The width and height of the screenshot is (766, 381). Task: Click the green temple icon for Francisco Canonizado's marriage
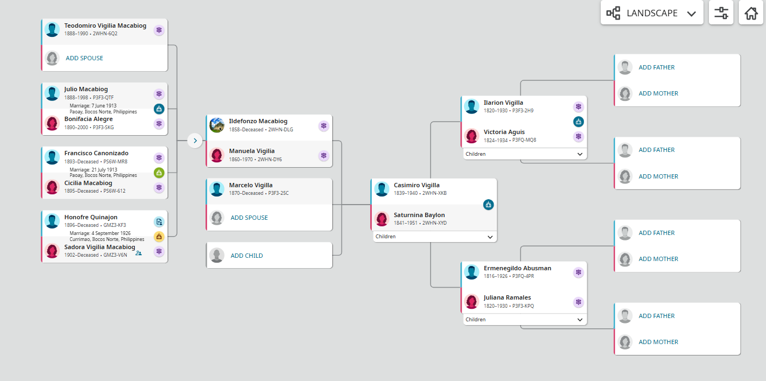coord(159,173)
